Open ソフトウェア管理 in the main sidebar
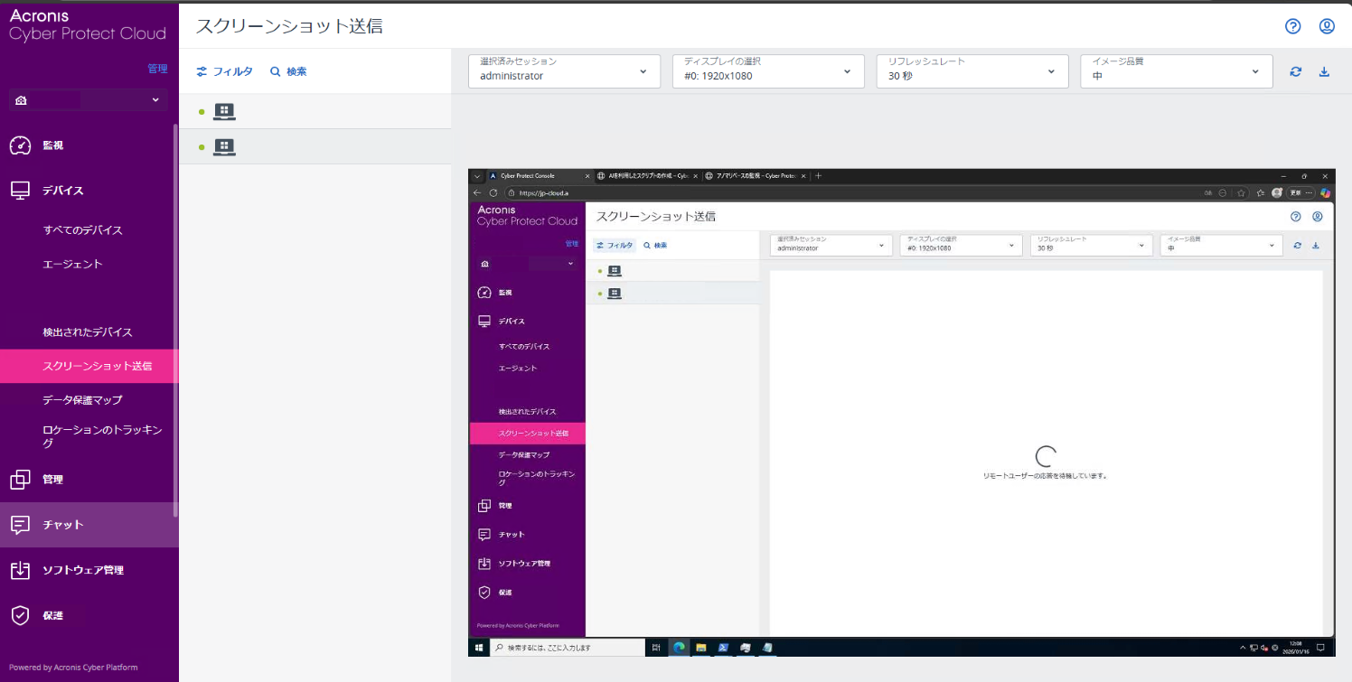This screenshot has height=682, width=1352. tap(82, 570)
